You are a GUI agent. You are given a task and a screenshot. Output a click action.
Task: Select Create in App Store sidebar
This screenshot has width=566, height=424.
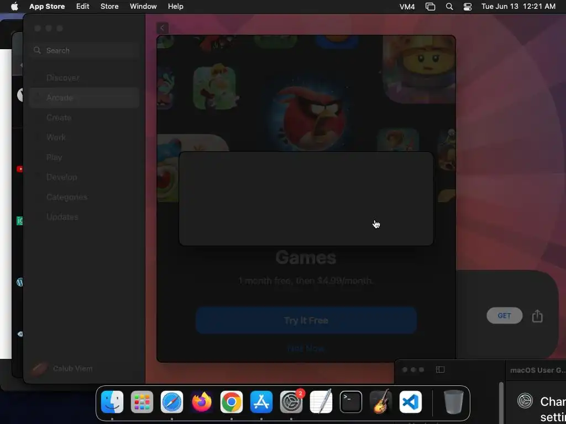[x=84, y=118]
